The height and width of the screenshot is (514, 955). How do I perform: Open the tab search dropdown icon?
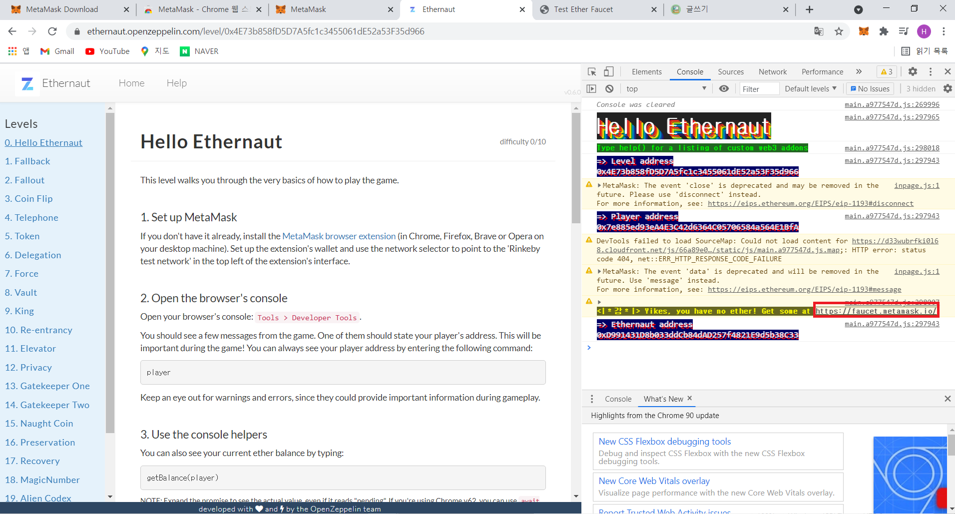click(x=859, y=9)
